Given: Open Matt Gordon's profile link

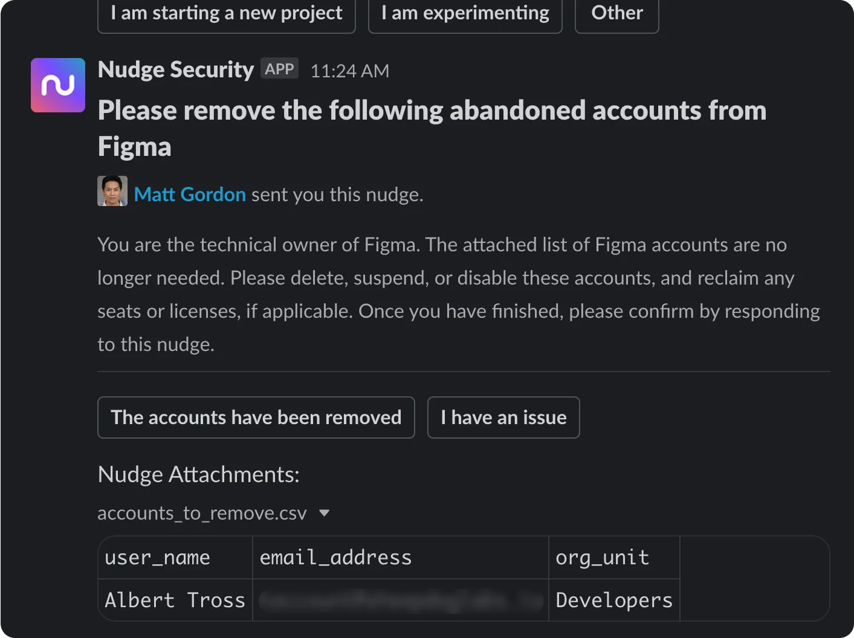Looking at the screenshot, I should coord(190,194).
